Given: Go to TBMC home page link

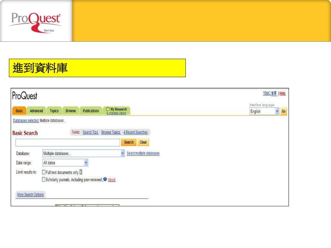Looking at the screenshot, I should 270,93.
